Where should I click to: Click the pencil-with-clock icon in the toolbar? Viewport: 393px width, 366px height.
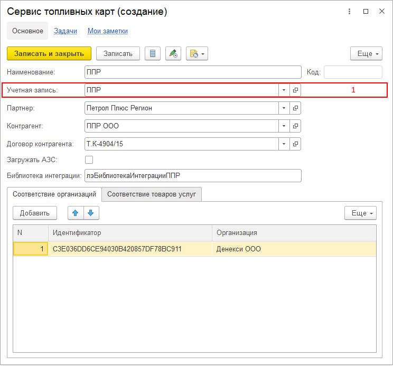173,54
